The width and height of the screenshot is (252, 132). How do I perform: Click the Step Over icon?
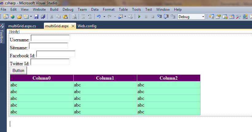[x=166, y=16]
